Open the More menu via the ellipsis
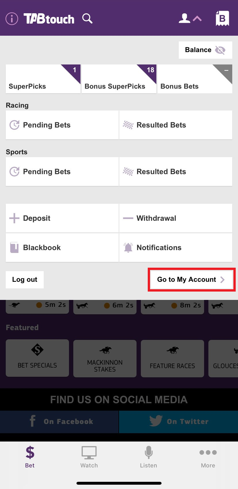 tap(208, 452)
